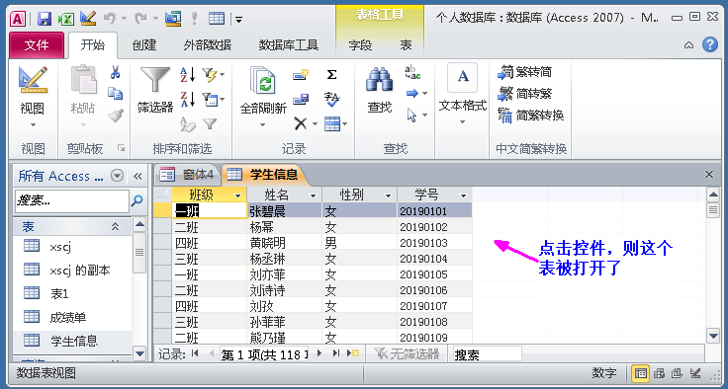Image resolution: width=728 pixels, height=389 pixels.
Task: Toggle filter with the small funnel icon
Action: click(210, 123)
